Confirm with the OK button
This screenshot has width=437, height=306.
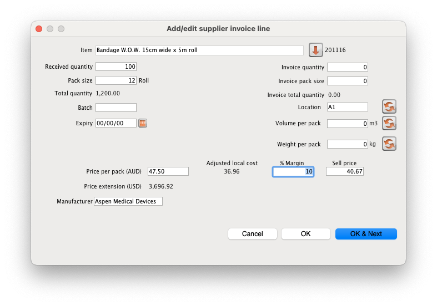[x=305, y=234]
